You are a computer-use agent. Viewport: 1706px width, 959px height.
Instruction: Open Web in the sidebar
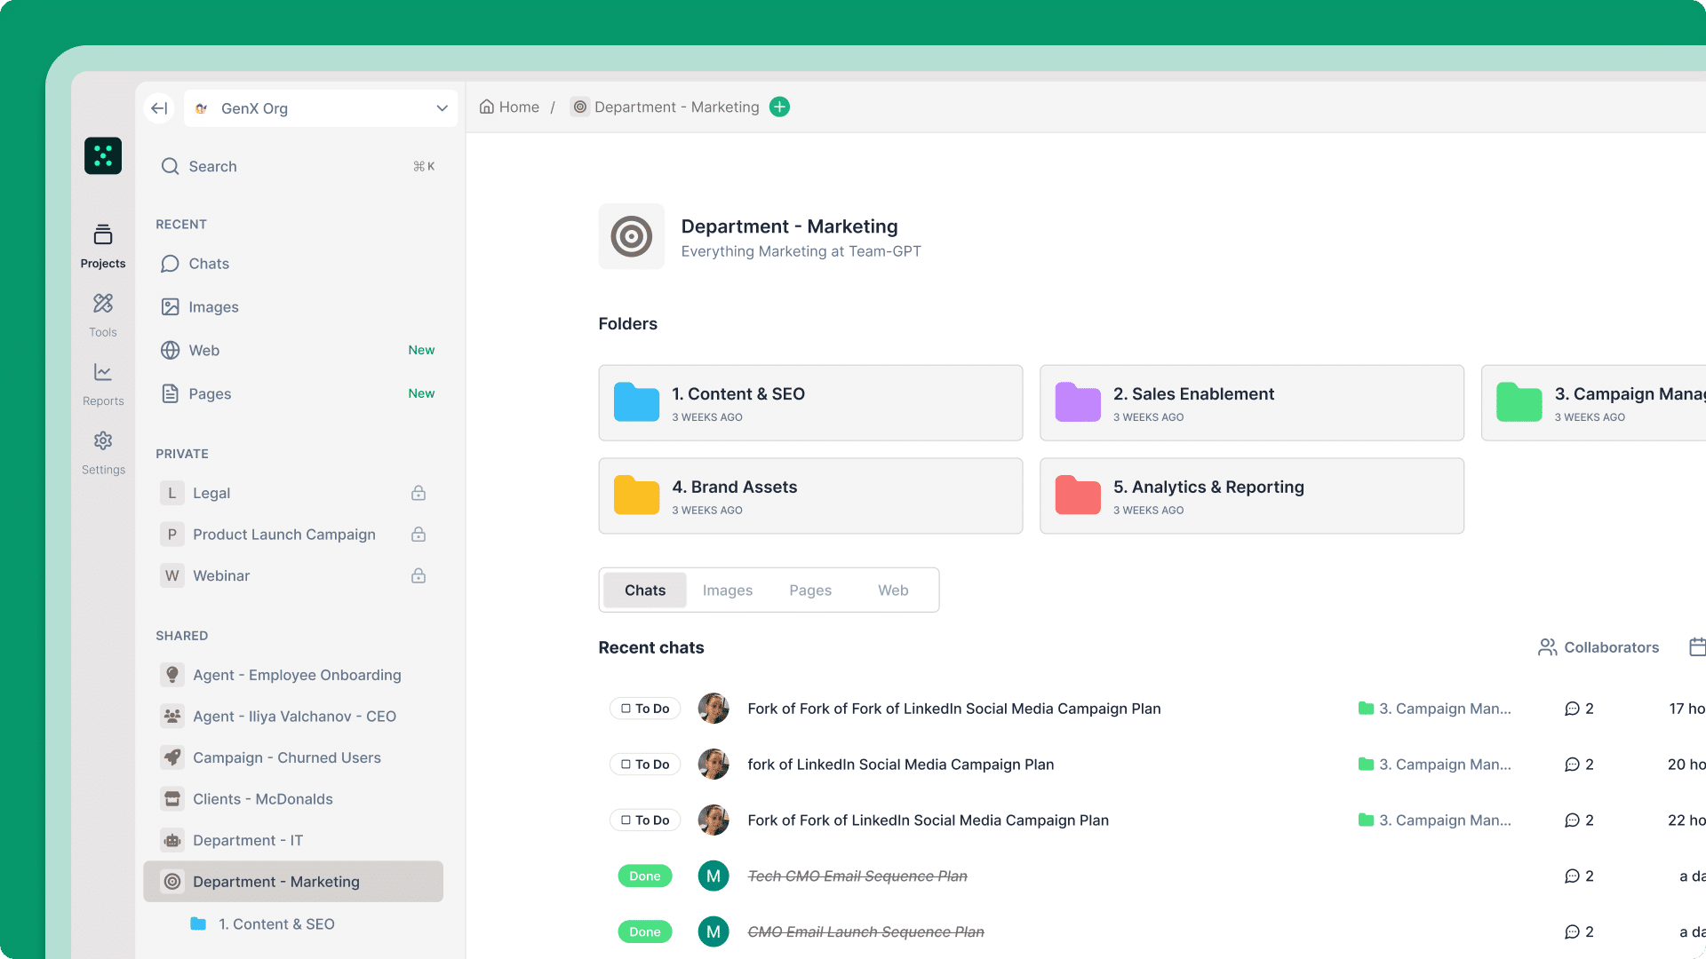[x=298, y=351]
